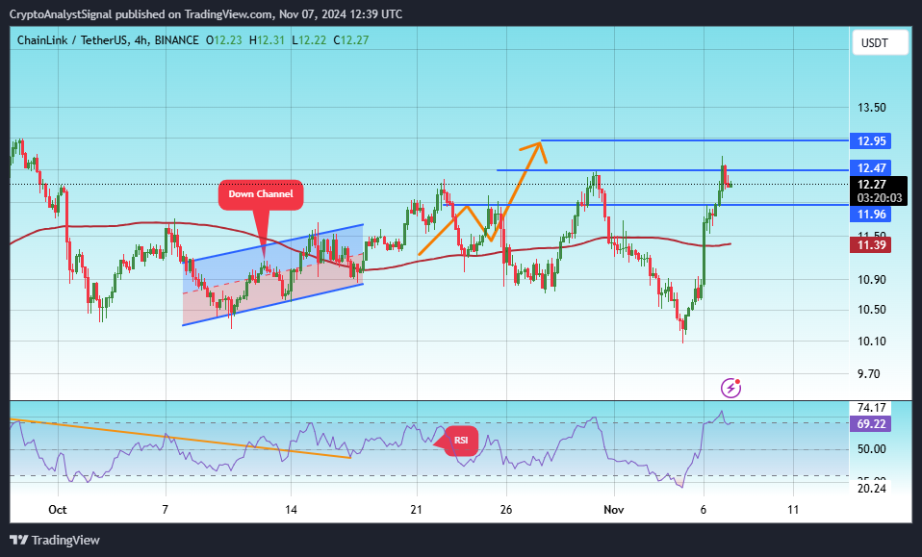Select the 11.96 price level label
The width and height of the screenshot is (922, 557).
click(x=871, y=215)
